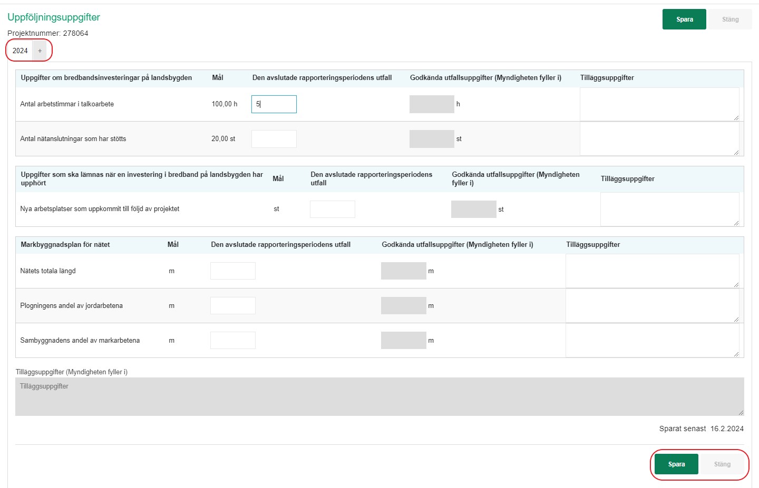Click the Nya arbetsplatser outcome field
This screenshot has width=759, height=488.
[x=333, y=209]
